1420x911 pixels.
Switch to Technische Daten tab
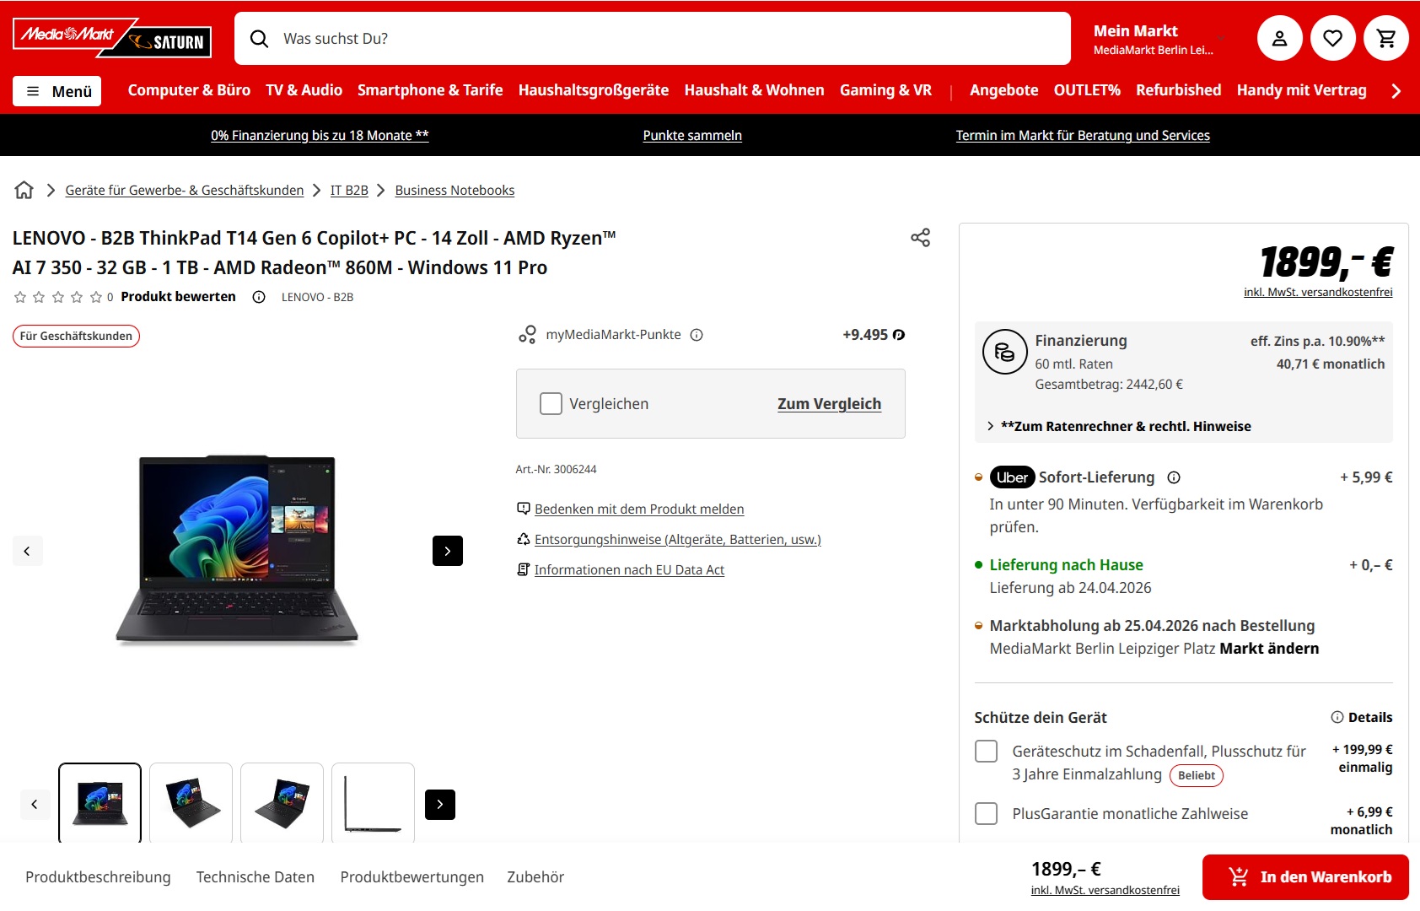[x=255, y=877]
